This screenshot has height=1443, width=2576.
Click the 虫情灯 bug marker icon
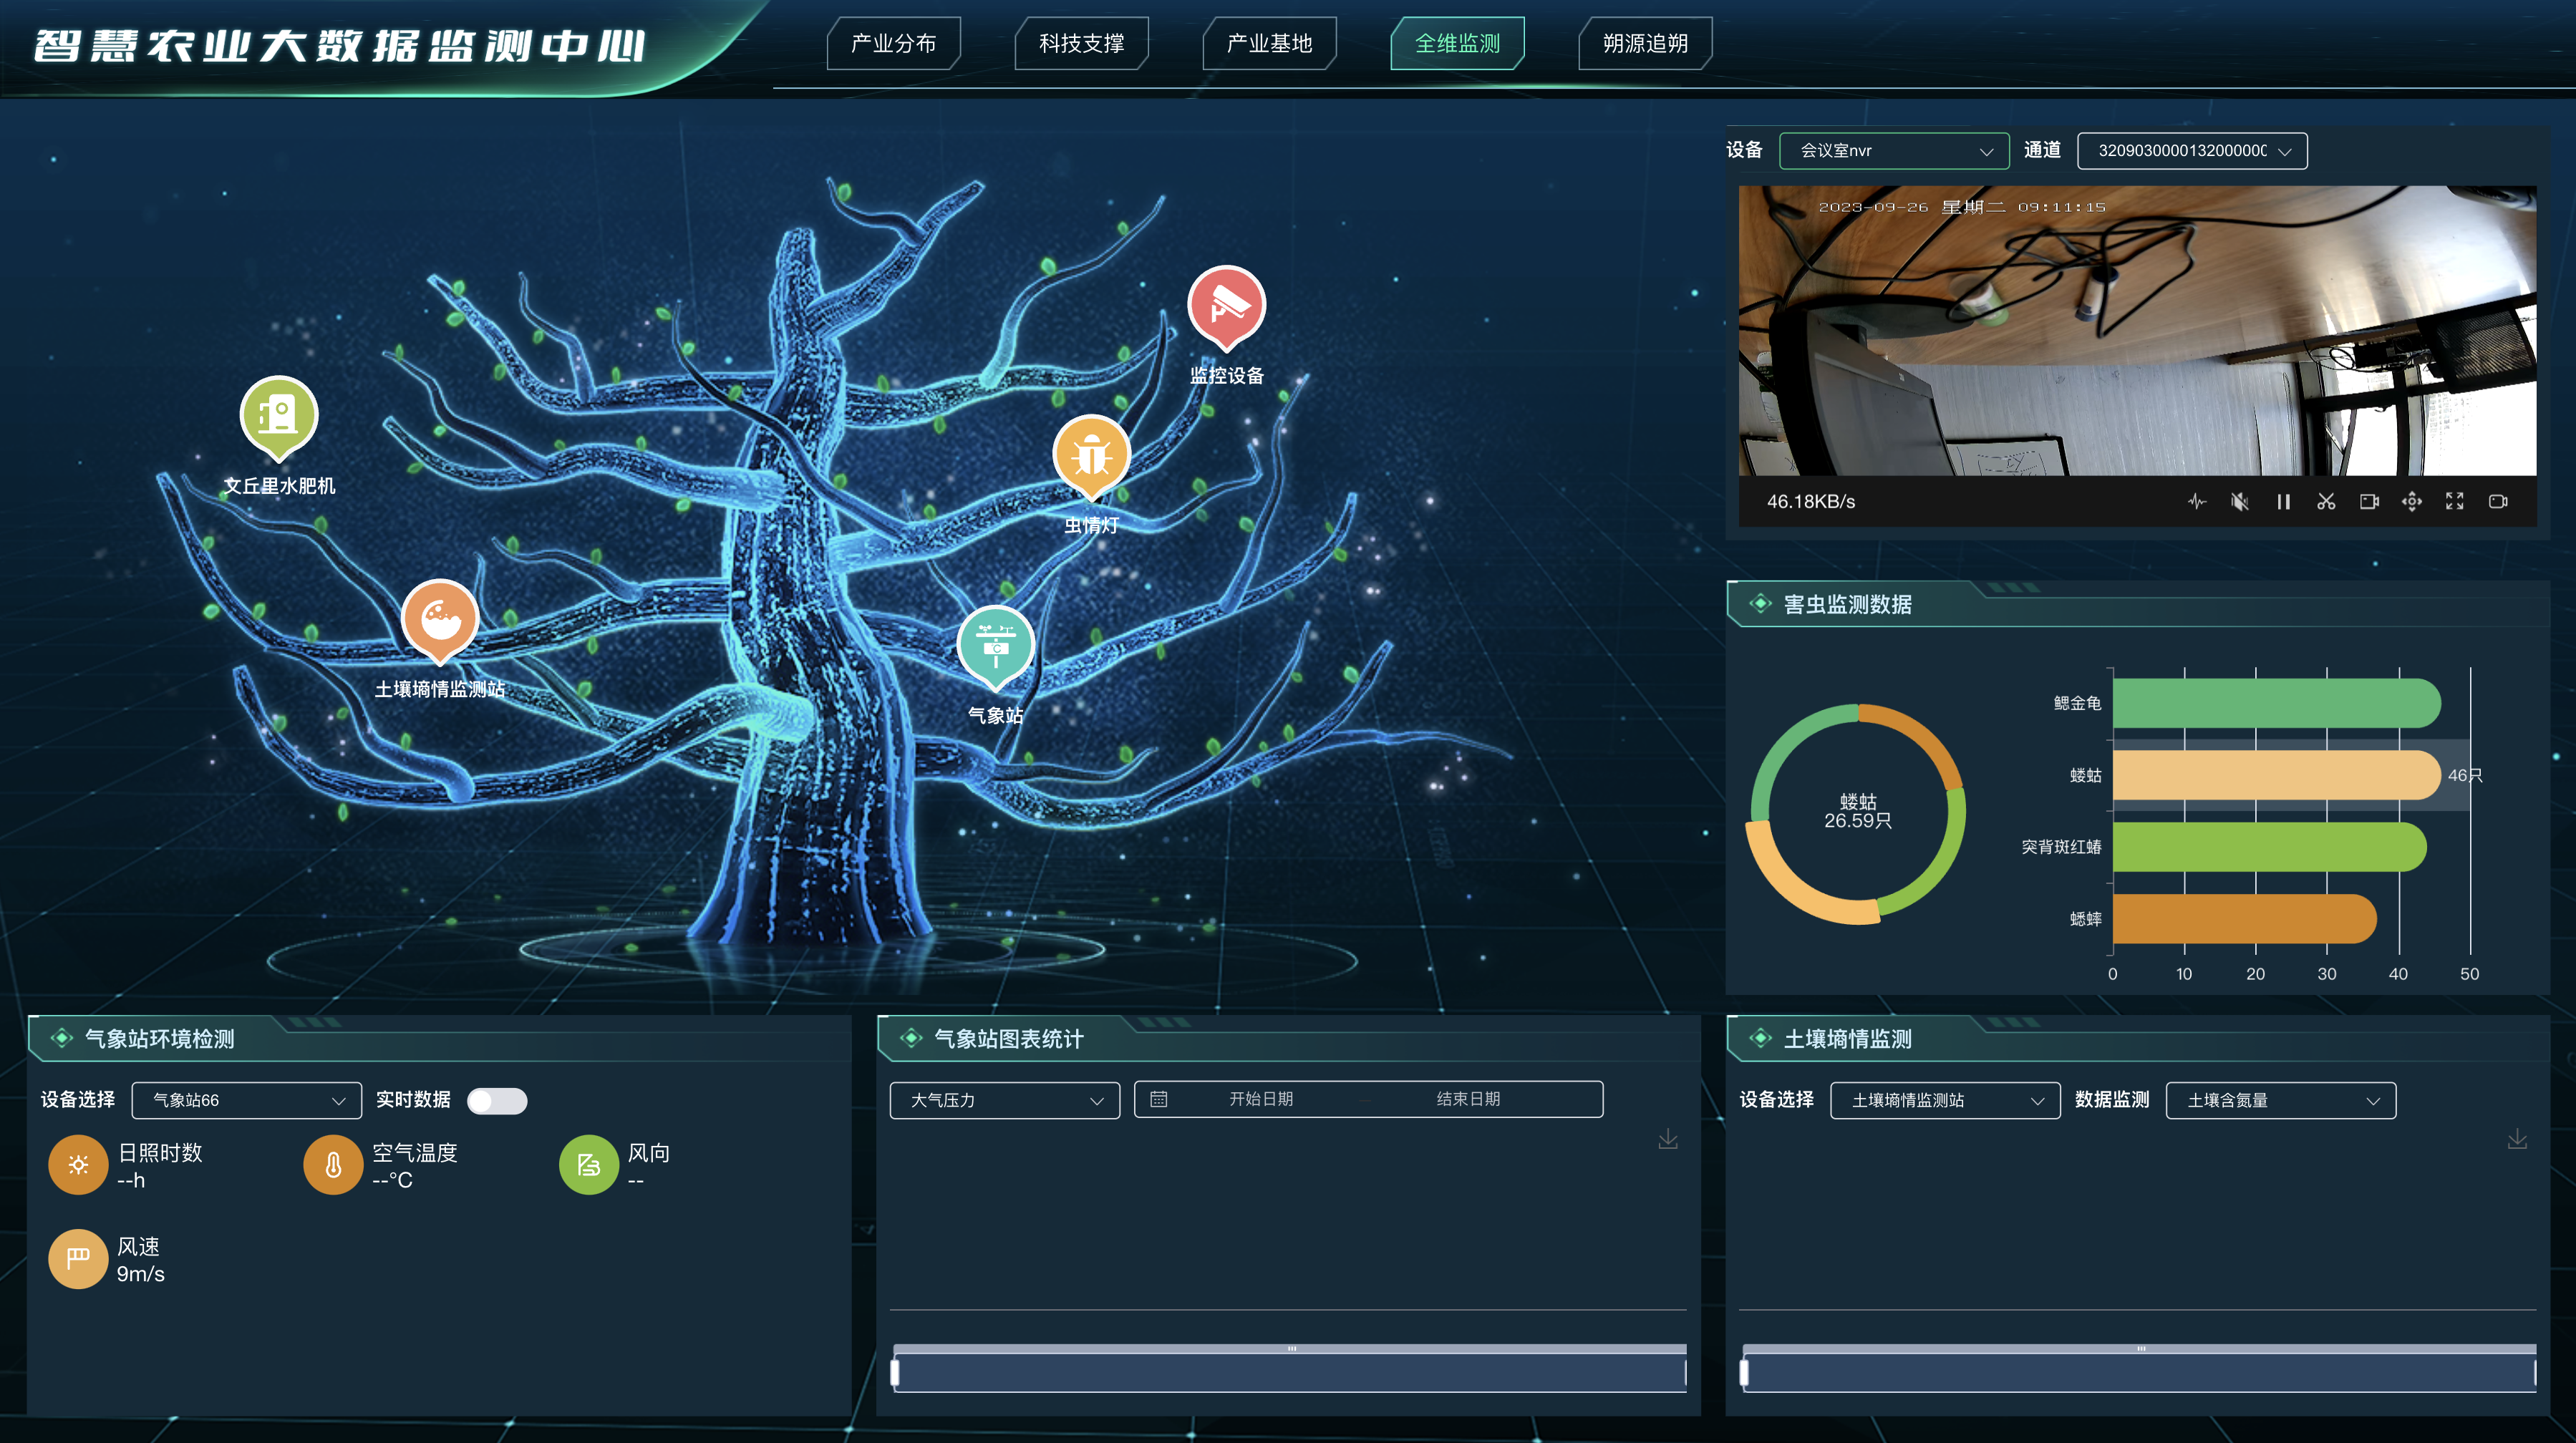pyautogui.click(x=1091, y=455)
